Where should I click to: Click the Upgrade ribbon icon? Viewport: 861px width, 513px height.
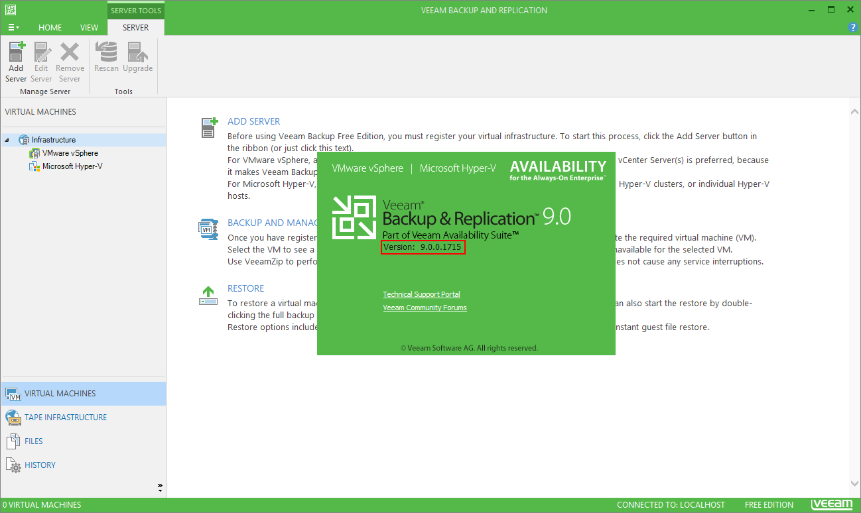coord(137,53)
